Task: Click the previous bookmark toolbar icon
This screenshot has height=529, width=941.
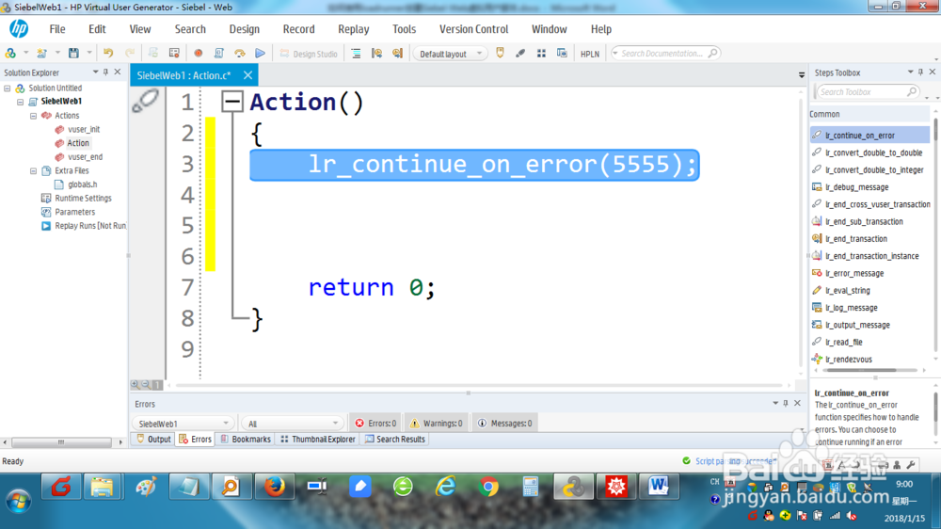Action: tap(377, 54)
